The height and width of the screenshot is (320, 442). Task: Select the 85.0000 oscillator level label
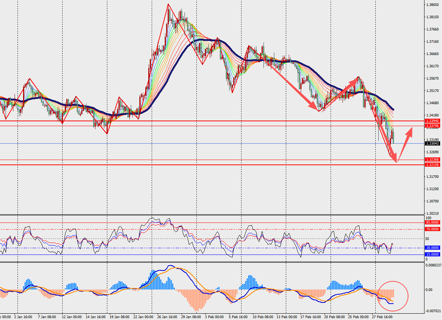point(432,223)
